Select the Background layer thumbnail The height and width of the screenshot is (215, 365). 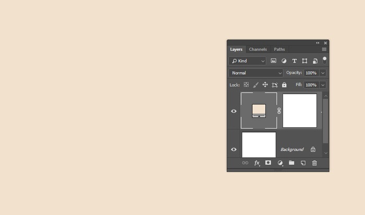pyautogui.click(x=259, y=145)
